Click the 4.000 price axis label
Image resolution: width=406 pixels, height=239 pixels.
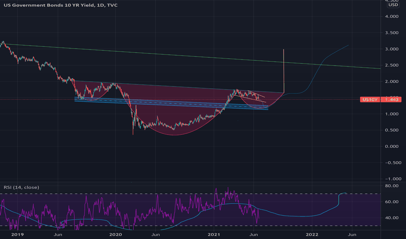392,16
